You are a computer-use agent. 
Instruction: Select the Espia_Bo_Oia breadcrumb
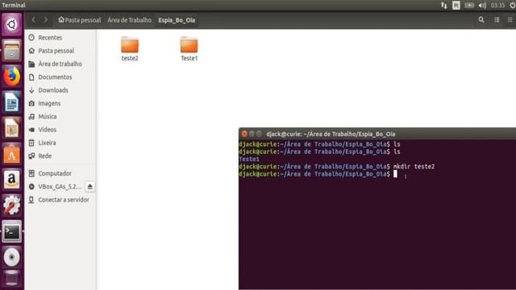[x=177, y=20]
